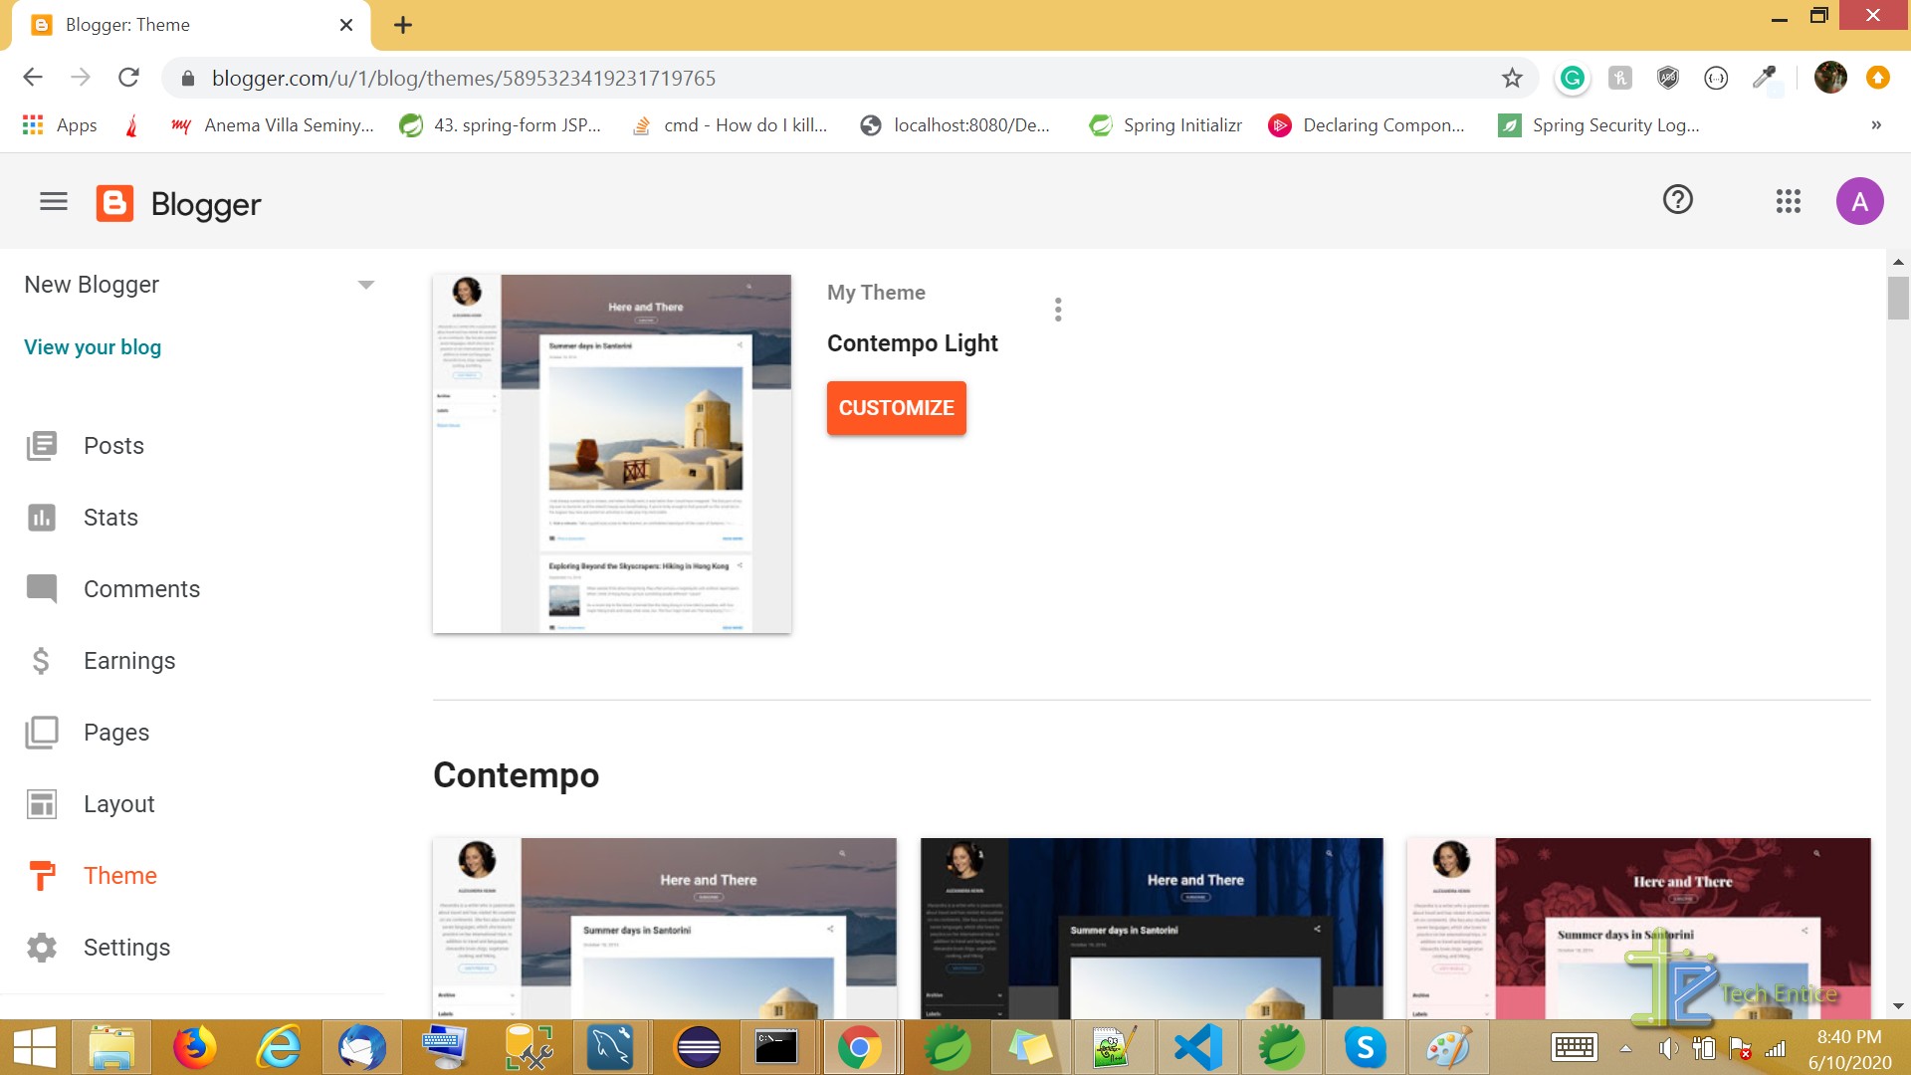Click the page vertical scrollbar thumb

tap(1897, 298)
